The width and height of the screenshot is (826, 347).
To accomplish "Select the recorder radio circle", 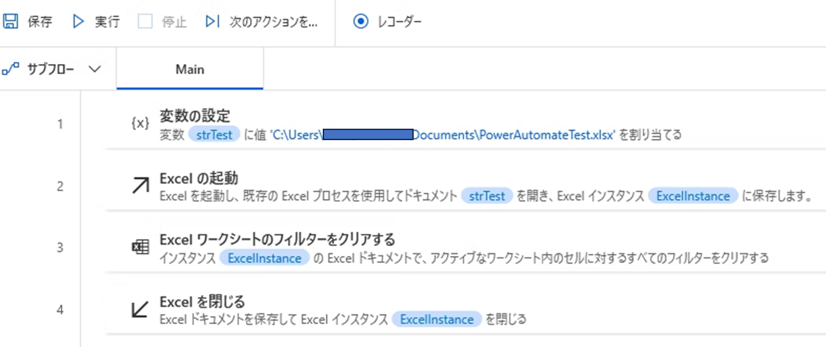I will [361, 22].
